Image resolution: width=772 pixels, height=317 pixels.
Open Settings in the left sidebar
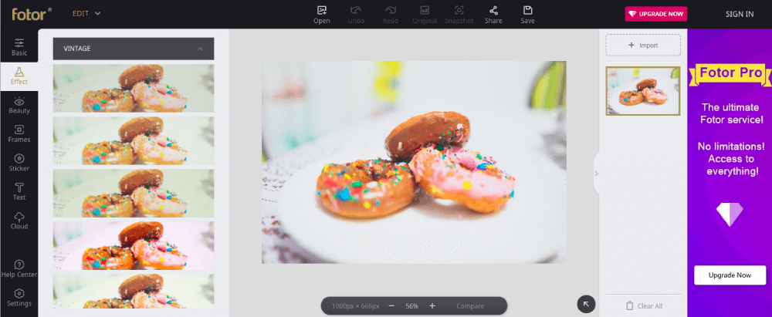coord(19,297)
